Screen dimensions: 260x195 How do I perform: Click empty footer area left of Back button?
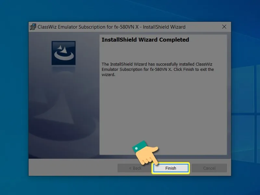pyautogui.click(x=71, y=168)
